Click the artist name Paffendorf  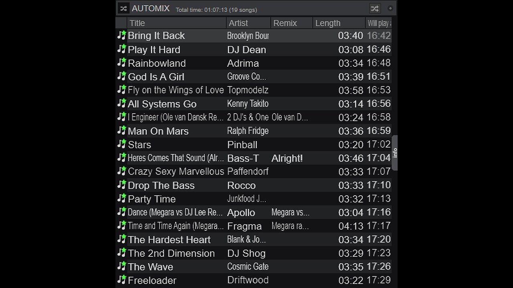tap(248, 172)
